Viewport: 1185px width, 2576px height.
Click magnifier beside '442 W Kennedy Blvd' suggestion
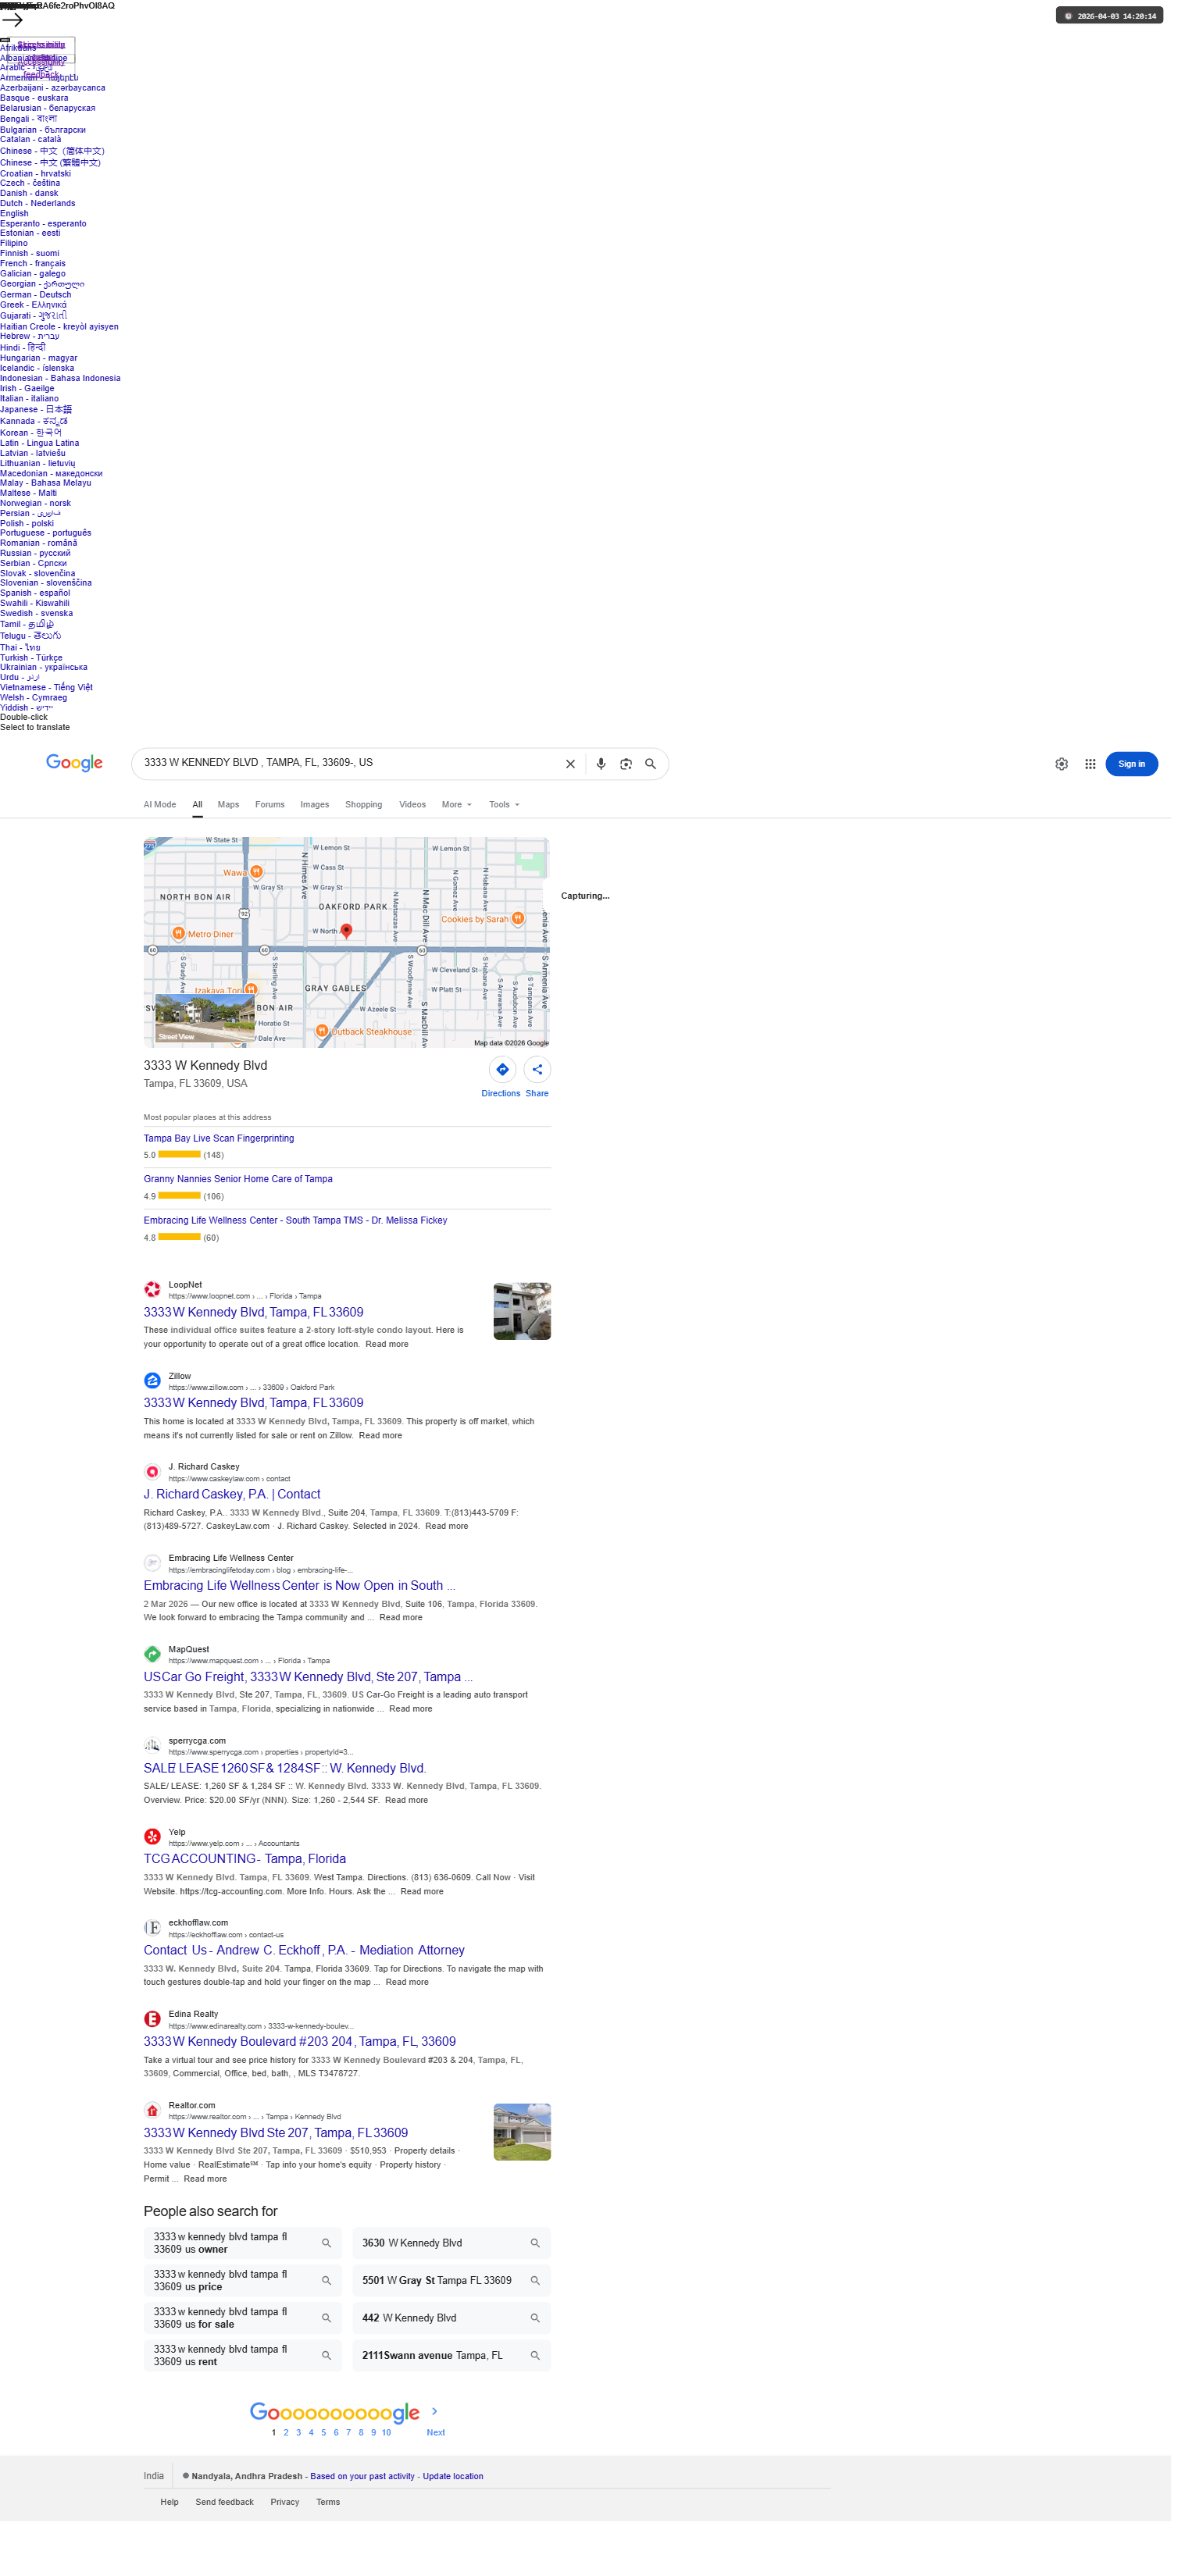coord(535,2318)
